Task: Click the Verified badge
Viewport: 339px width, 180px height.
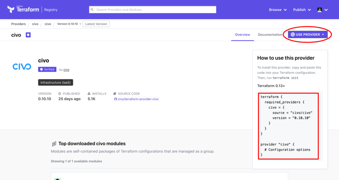Action: click(47, 69)
